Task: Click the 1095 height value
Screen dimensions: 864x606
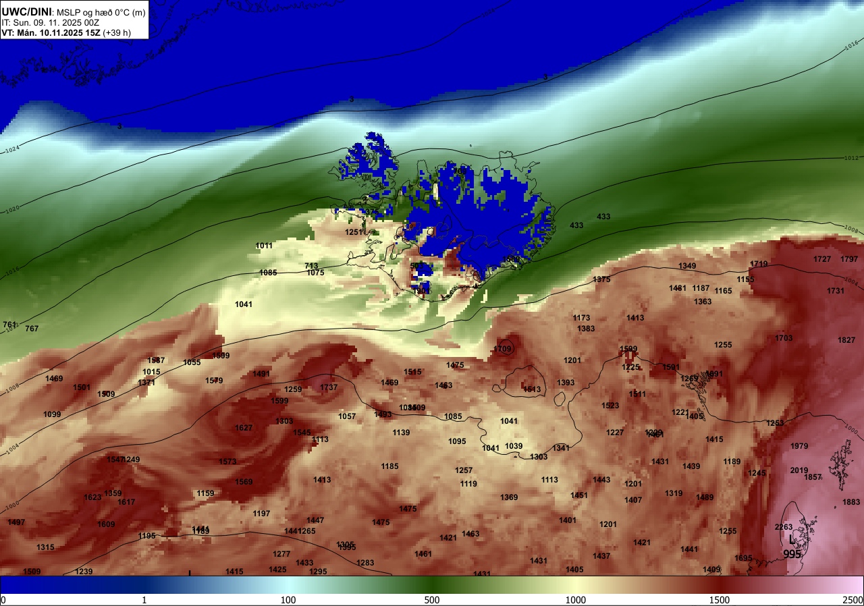Action: click(457, 441)
